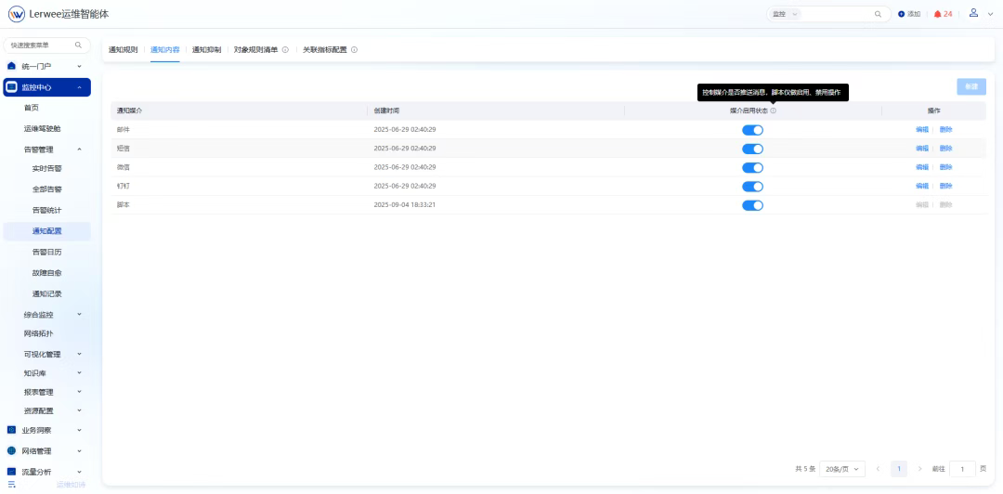Open the 监控 search scope dropdown
Viewport: 1003px width, 494px height.
785,14
